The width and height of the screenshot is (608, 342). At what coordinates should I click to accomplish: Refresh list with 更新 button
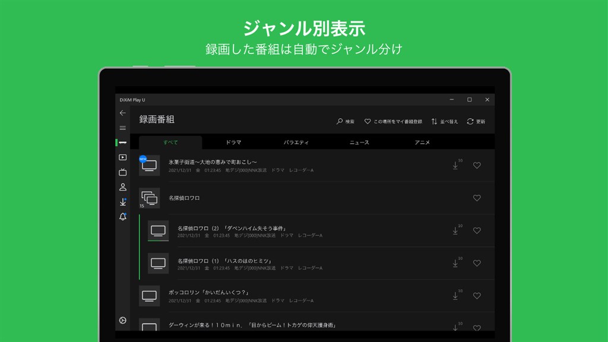(476, 121)
